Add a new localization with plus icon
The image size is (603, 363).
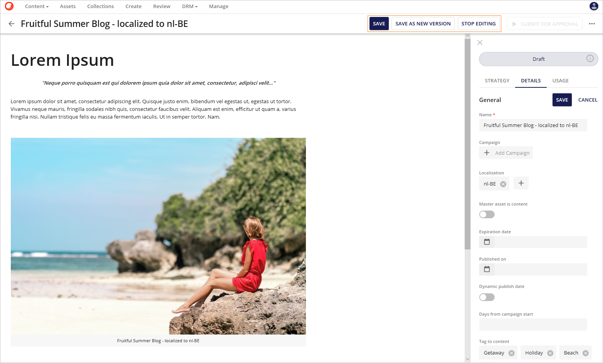521,183
